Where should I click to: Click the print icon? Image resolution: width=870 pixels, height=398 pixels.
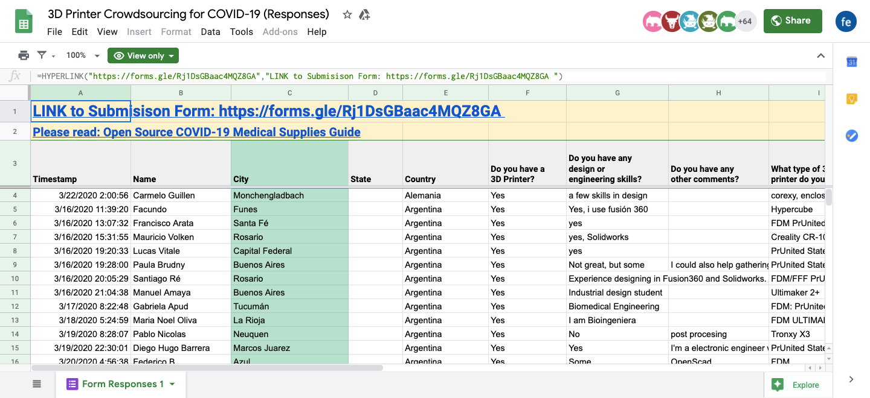tap(24, 55)
